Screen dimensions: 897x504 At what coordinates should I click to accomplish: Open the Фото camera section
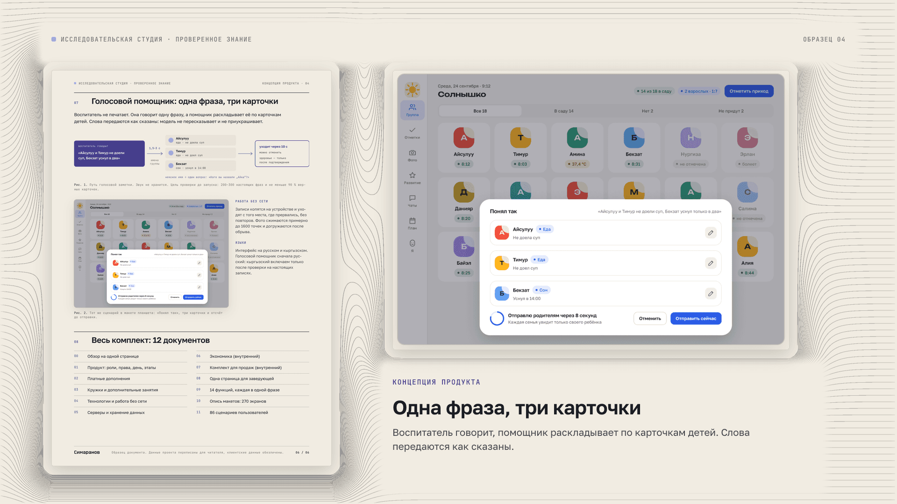tap(412, 155)
